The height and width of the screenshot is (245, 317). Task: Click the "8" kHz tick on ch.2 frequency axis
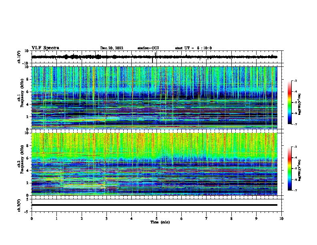point(28,146)
